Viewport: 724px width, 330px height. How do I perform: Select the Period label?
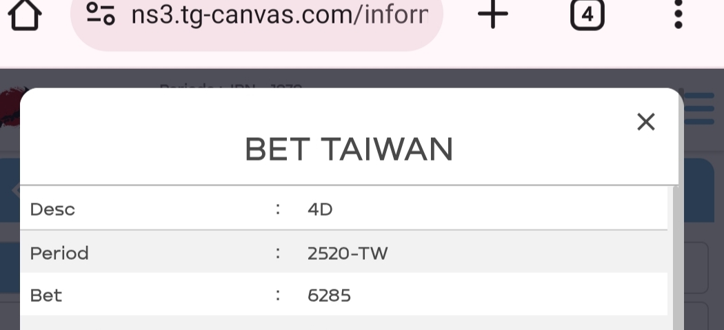click(59, 253)
